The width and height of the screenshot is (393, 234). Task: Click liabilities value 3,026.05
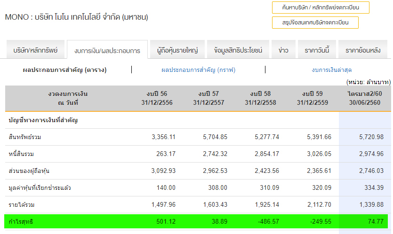tap(319, 154)
